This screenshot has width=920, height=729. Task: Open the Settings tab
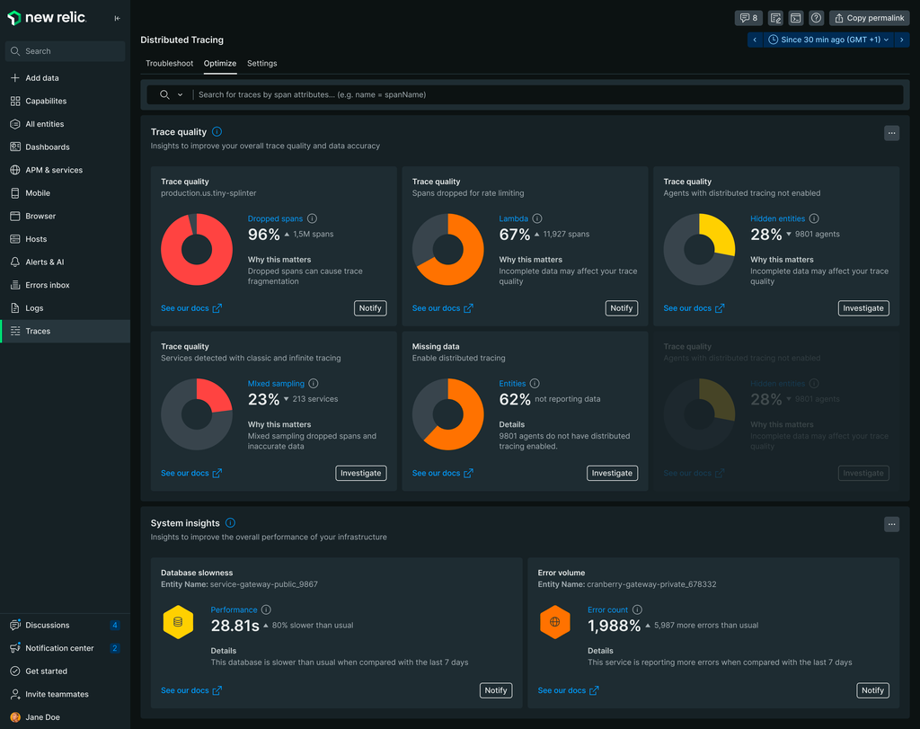click(261, 64)
